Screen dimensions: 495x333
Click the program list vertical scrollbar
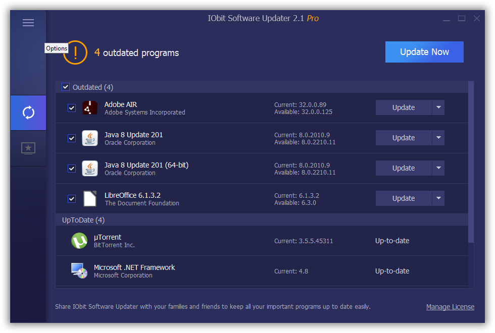tap(471, 162)
